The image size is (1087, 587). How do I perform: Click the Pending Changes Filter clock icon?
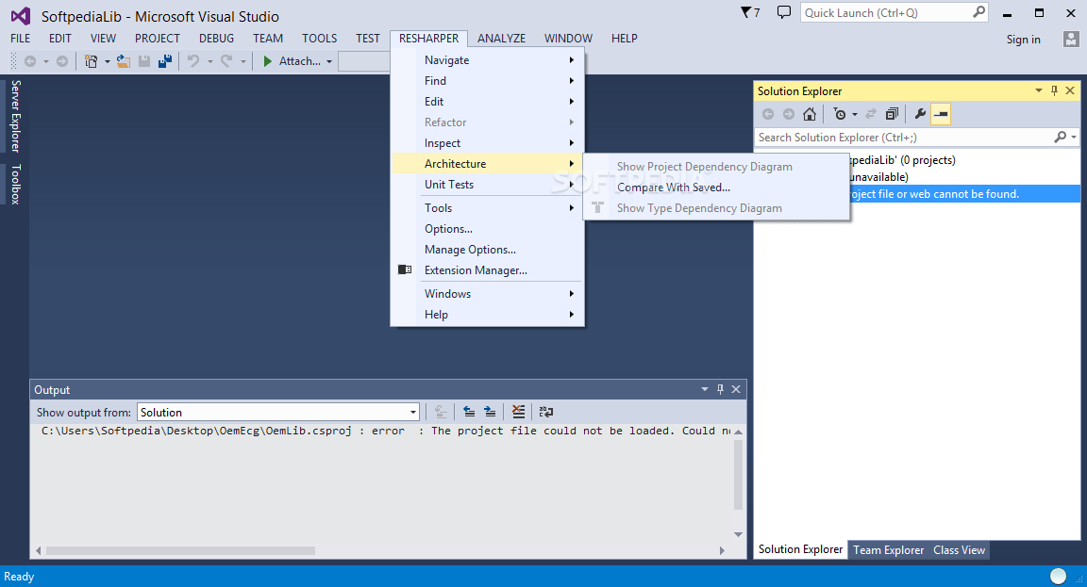point(840,114)
